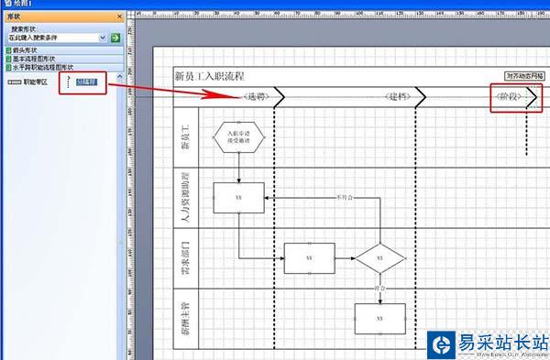The image size is (550, 360).
Task: Click the green search go arrow button
Action: [115, 38]
